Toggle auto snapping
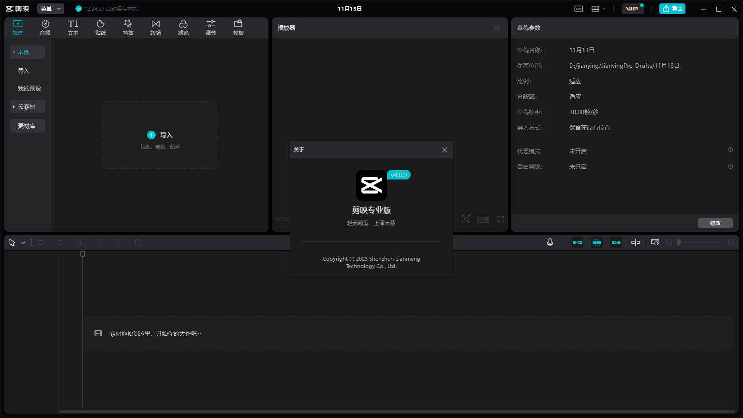 point(597,242)
